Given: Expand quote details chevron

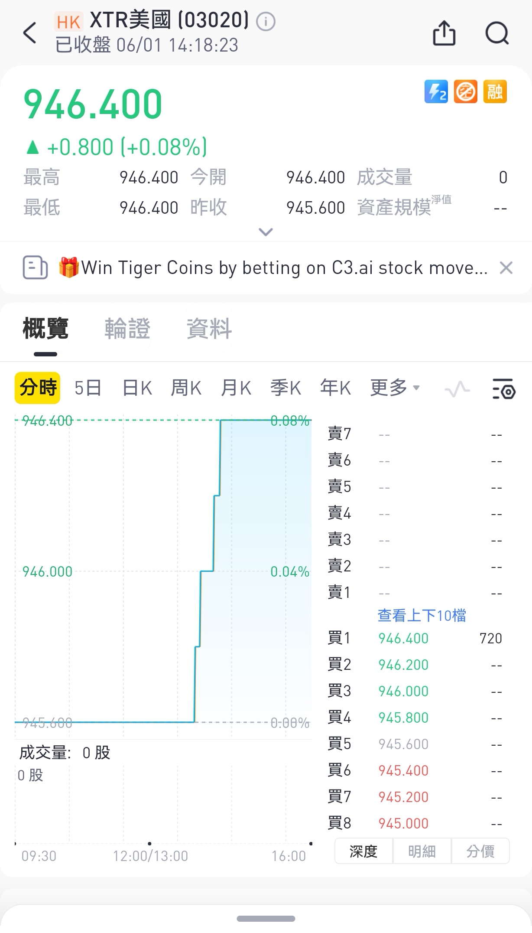Looking at the screenshot, I should point(266,232).
